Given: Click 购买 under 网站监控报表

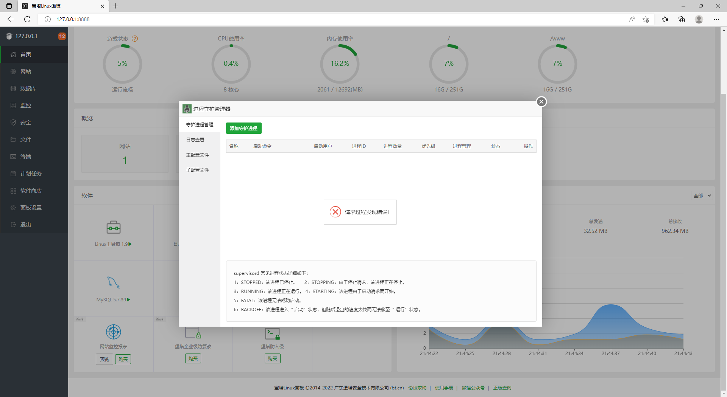Looking at the screenshot, I should click(x=123, y=359).
